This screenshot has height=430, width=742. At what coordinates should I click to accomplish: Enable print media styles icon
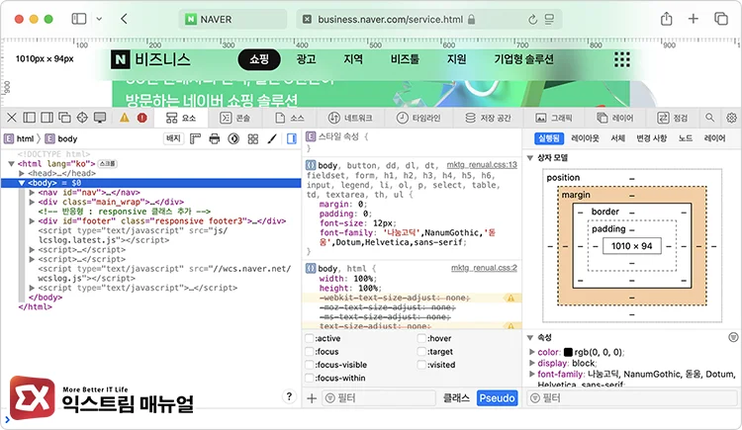pos(215,138)
